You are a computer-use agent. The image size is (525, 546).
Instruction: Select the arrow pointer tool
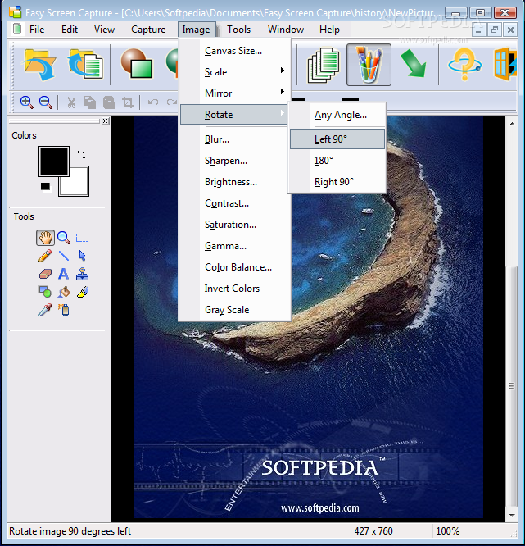[x=82, y=256]
